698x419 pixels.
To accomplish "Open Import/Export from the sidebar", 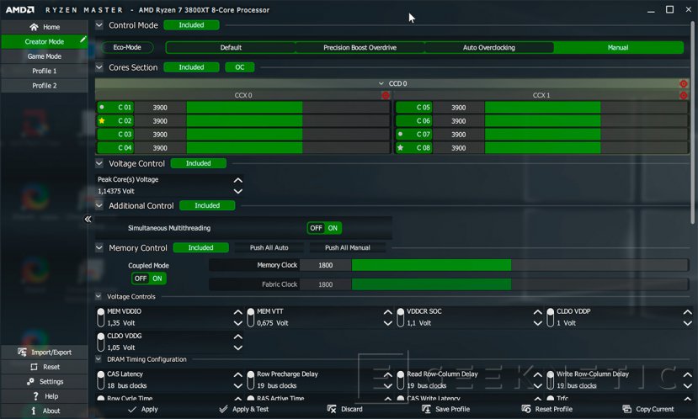I will pos(44,353).
